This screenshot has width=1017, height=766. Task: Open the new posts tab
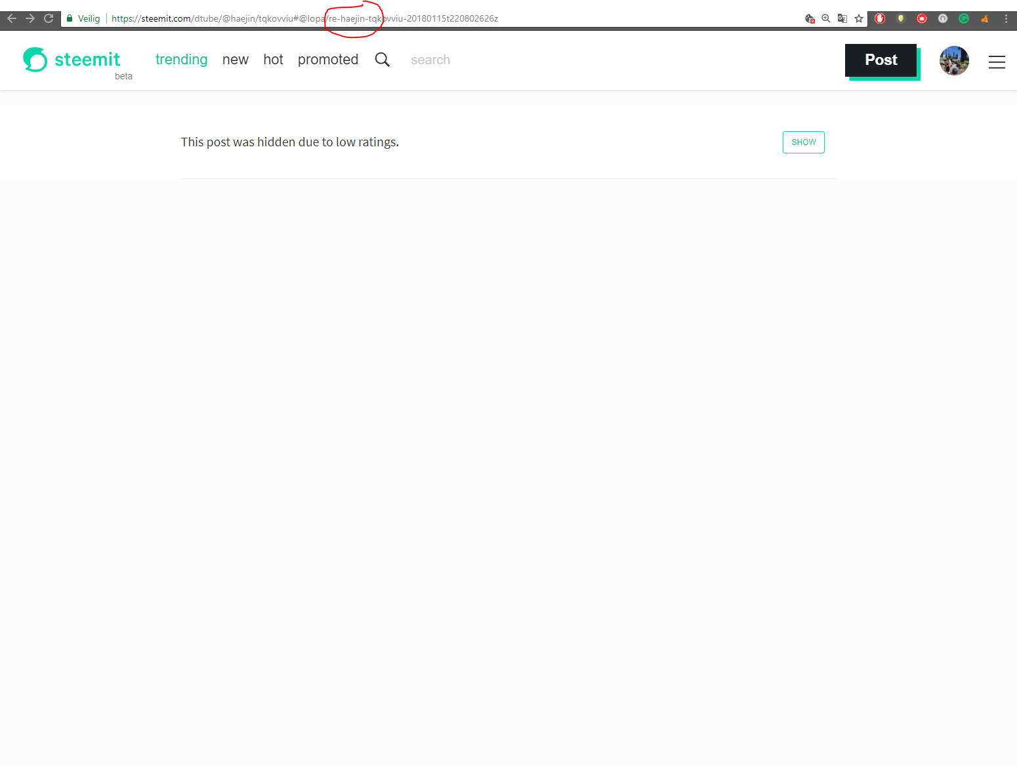pyautogui.click(x=236, y=60)
